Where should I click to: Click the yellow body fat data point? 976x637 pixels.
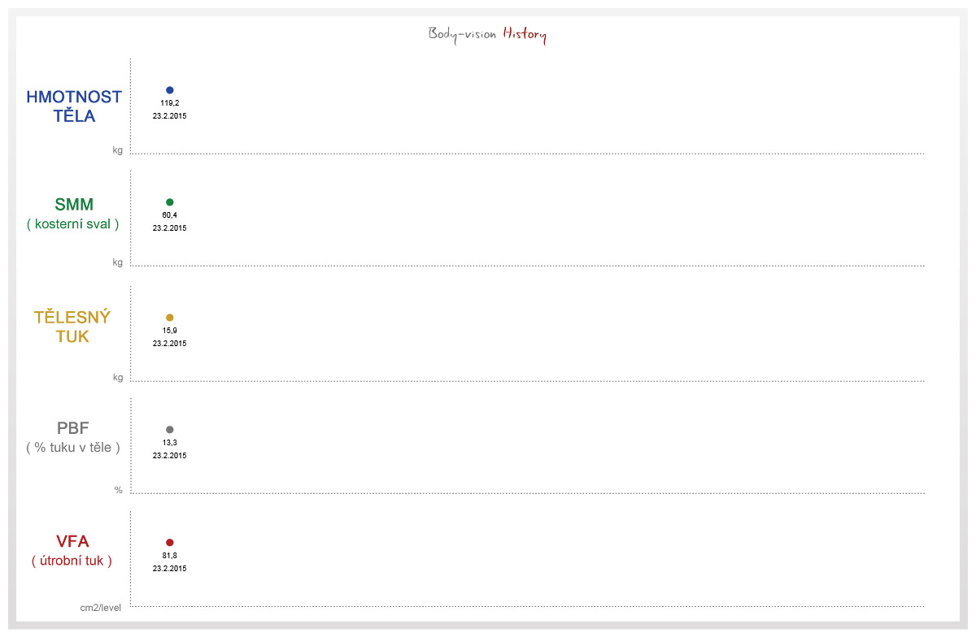(x=170, y=318)
